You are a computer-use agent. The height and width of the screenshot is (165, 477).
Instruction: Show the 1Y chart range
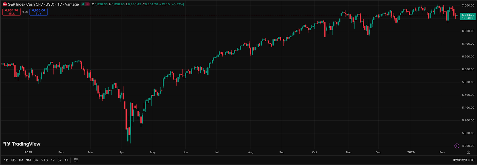tap(53, 160)
